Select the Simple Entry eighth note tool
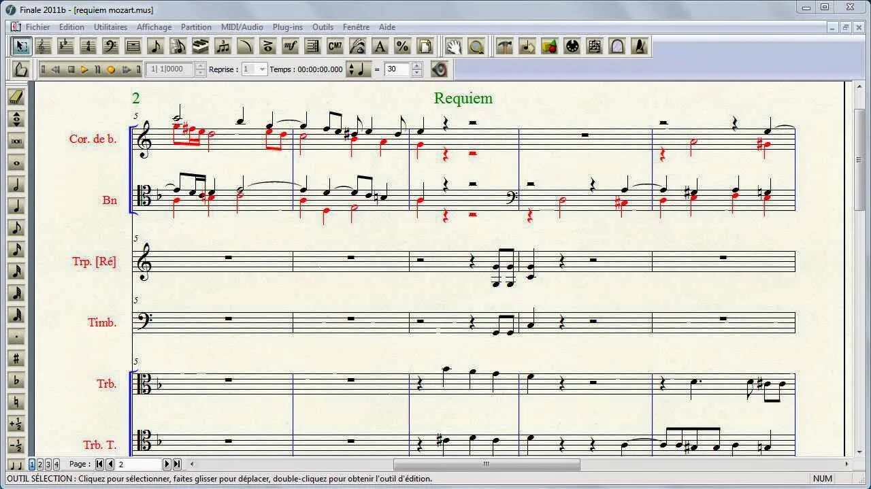This screenshot has width=871, height=489. (x=156, y=46)
